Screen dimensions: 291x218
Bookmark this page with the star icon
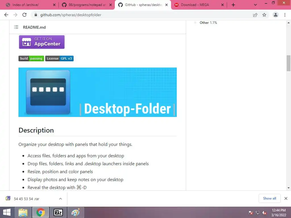pyautogui.click(x=264, y=15)
